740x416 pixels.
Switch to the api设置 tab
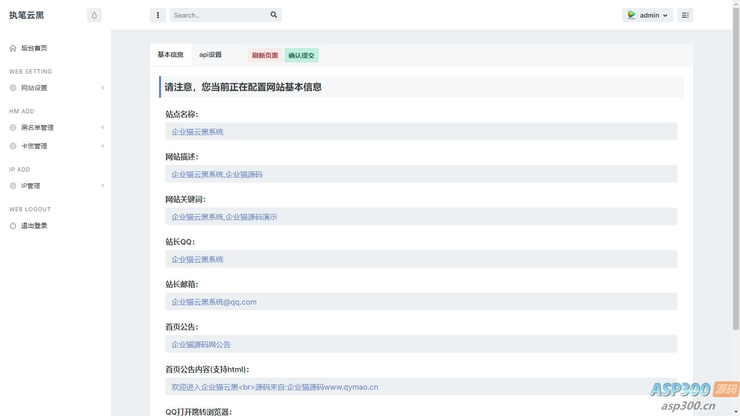(x=210, y=55)
